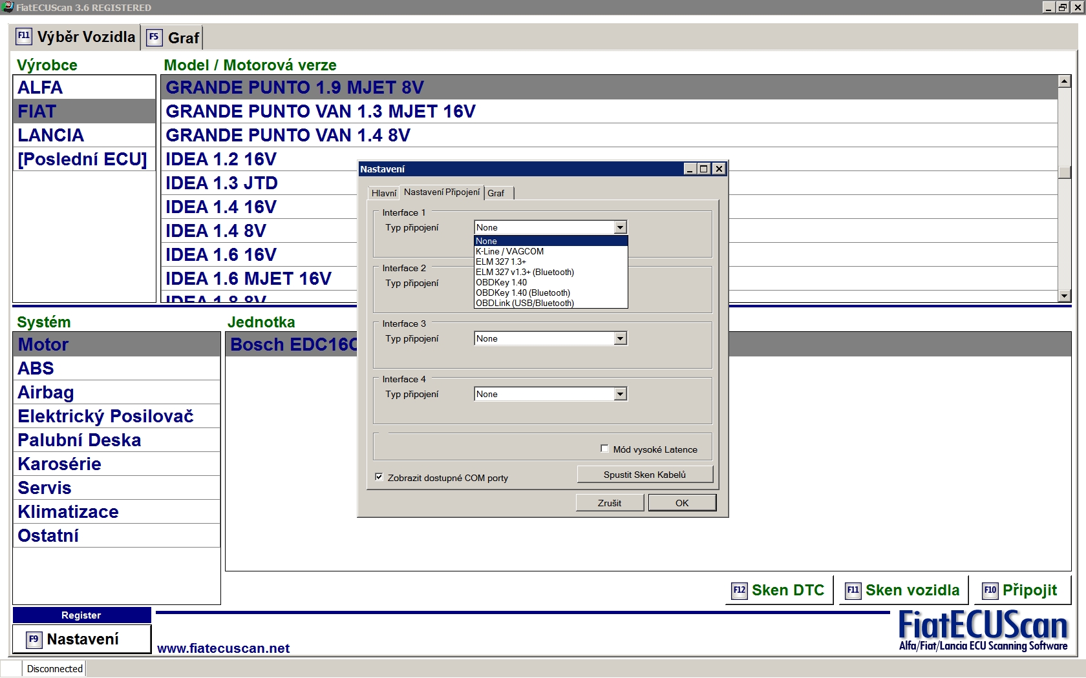Select Elektrický Posilovač system
Image resolution: width=1086 pixels, height=678 pixels.
[116, 416]
